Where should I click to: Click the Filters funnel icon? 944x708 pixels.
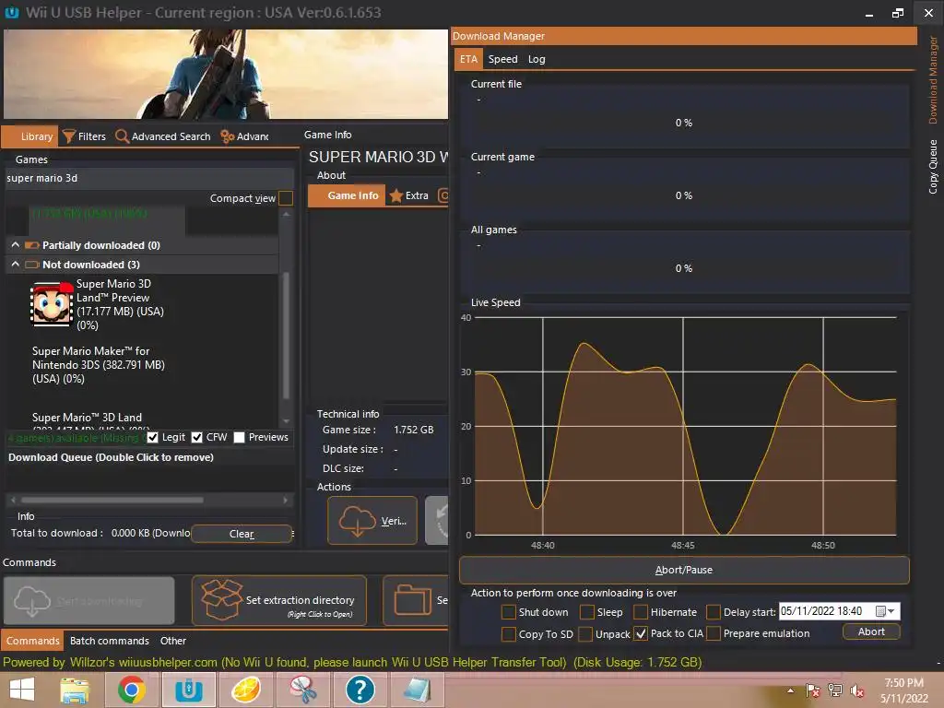(x=69, y=136)
